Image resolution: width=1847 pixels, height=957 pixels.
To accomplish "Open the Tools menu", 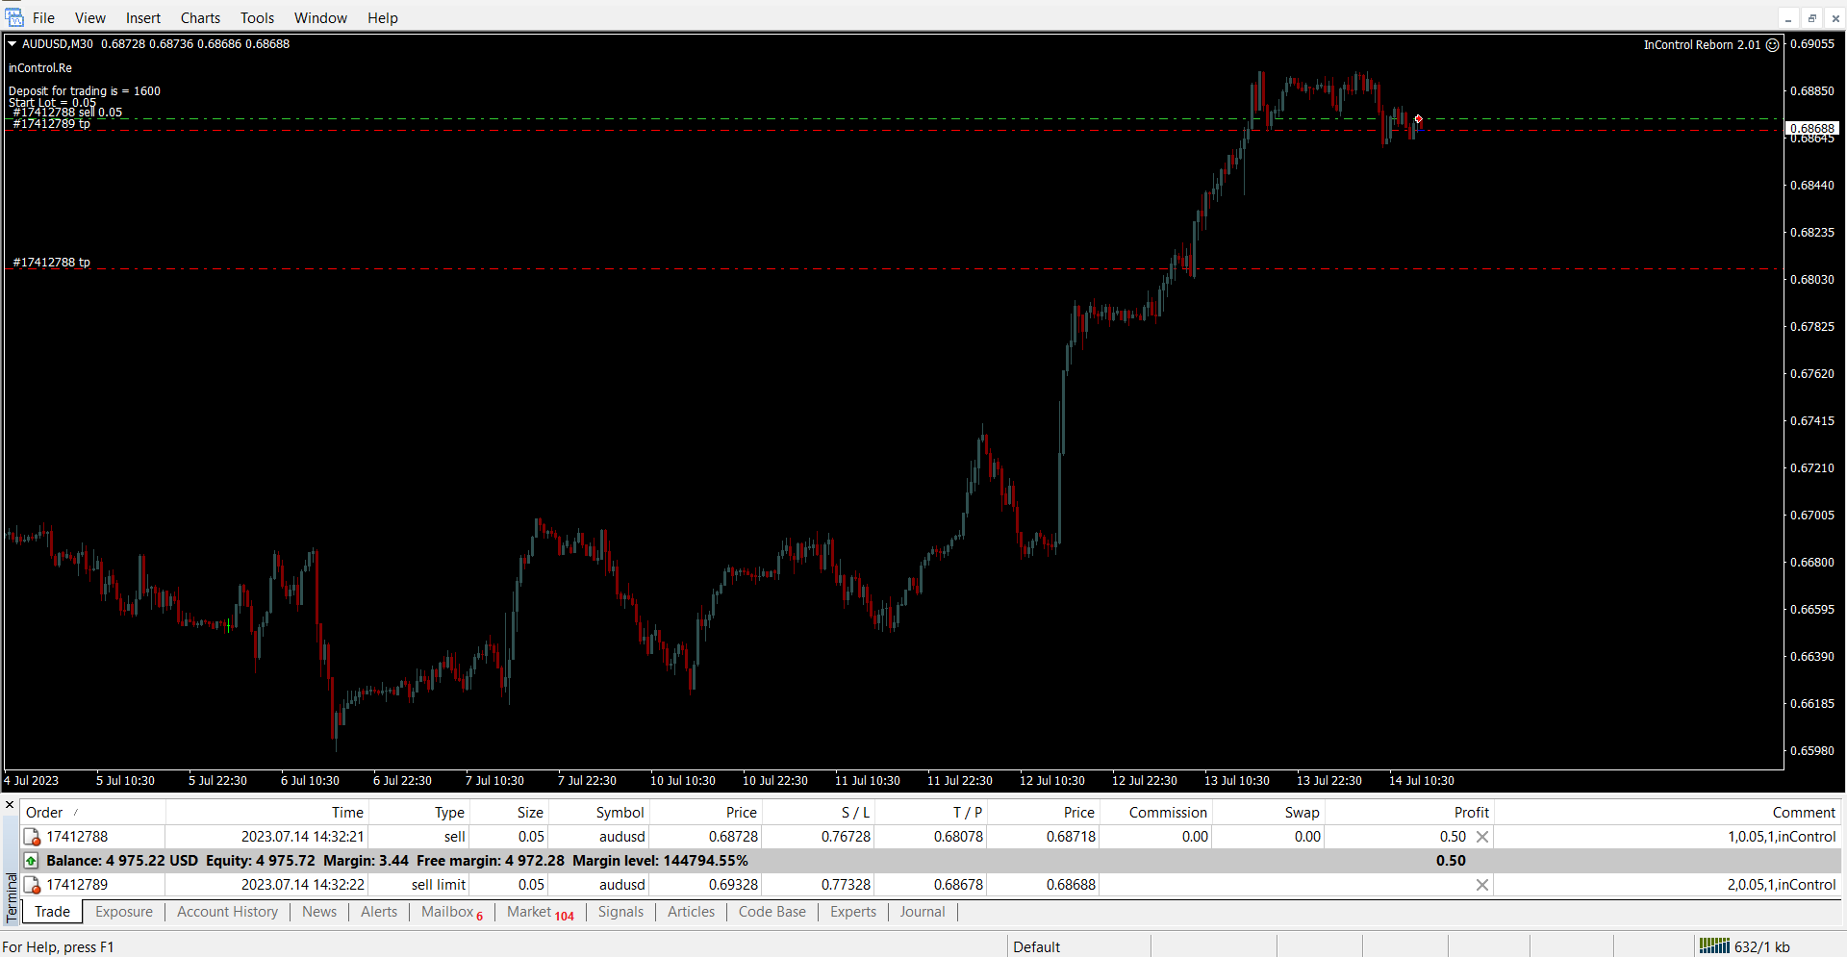I will pos(257,18).
